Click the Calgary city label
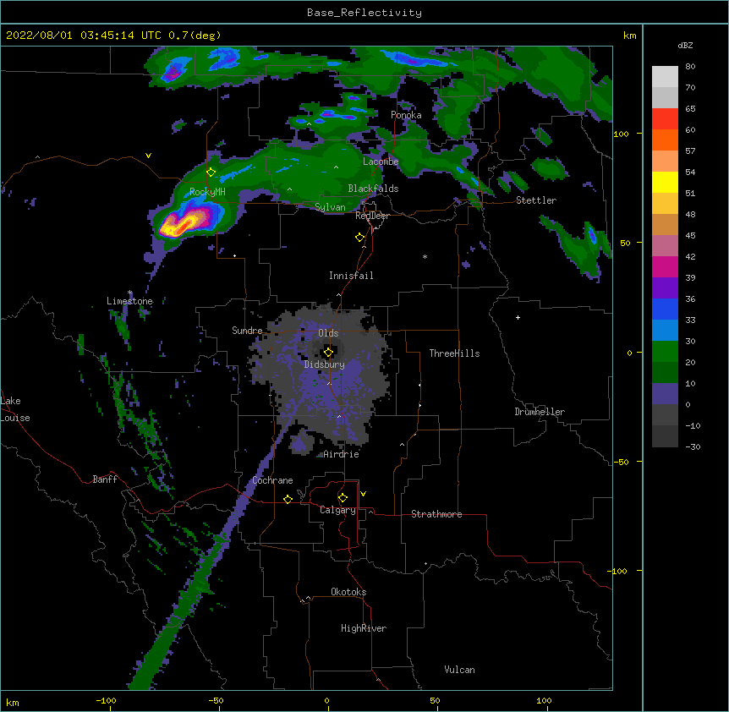729x712 pixels. (x=337, y=510)
